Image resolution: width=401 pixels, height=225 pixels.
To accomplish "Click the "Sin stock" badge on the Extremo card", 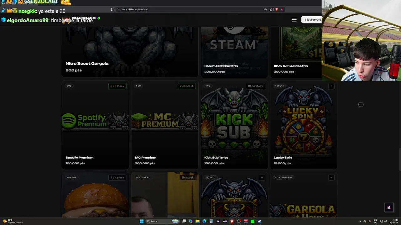I will click(187, 177).
